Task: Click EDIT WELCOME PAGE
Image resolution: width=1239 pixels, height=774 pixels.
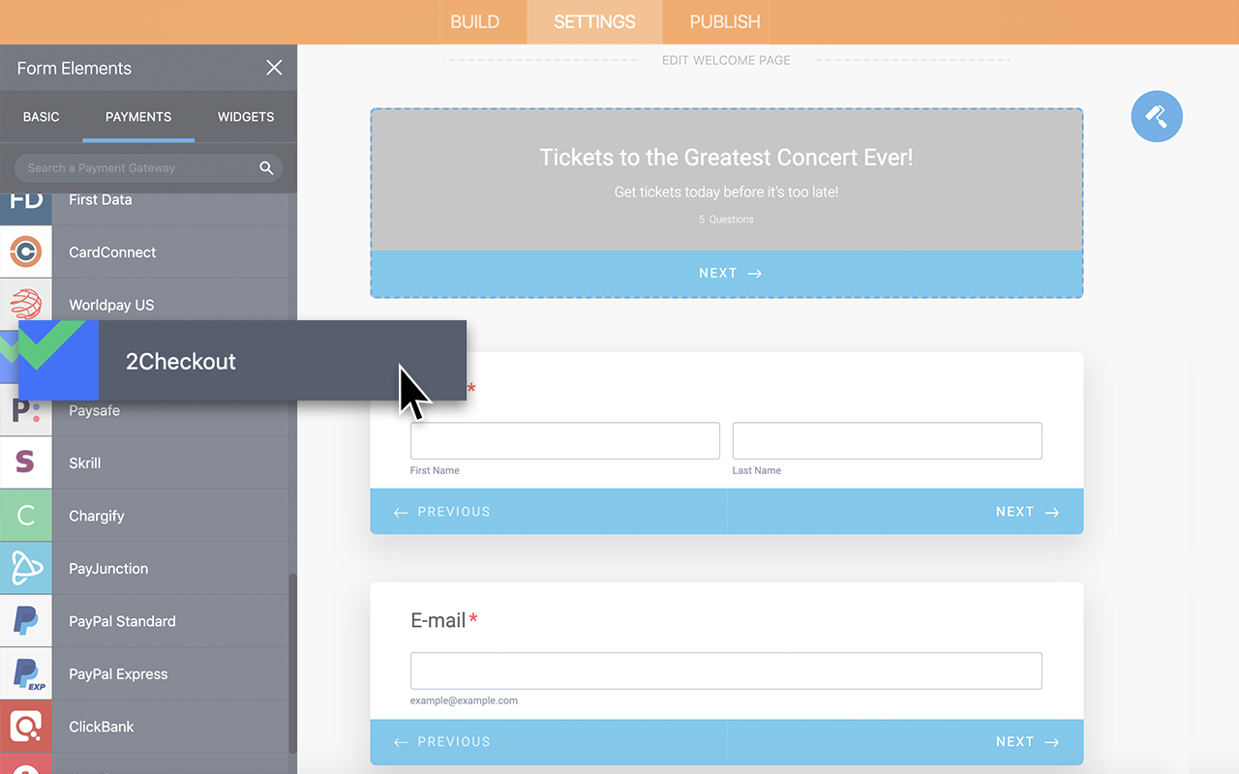Action: [726, 59]
